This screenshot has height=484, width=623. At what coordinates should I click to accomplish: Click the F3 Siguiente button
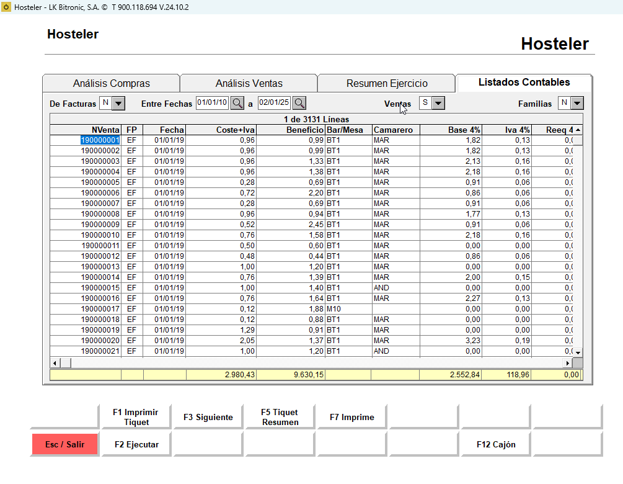pyautogui.click(x=208, y=417)
